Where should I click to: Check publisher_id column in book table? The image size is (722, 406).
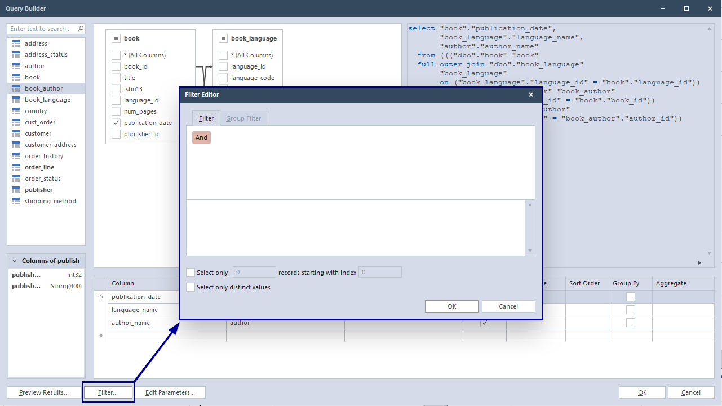coord(116,134)
